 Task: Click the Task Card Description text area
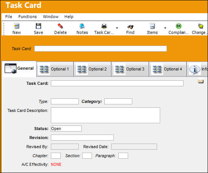[106, 115]
